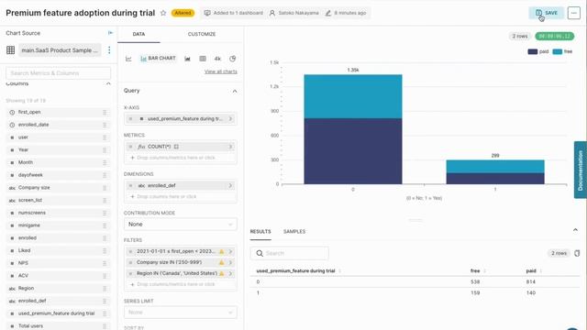
Task: Collapse the Chart Source panel
Action: click(110, 33)
